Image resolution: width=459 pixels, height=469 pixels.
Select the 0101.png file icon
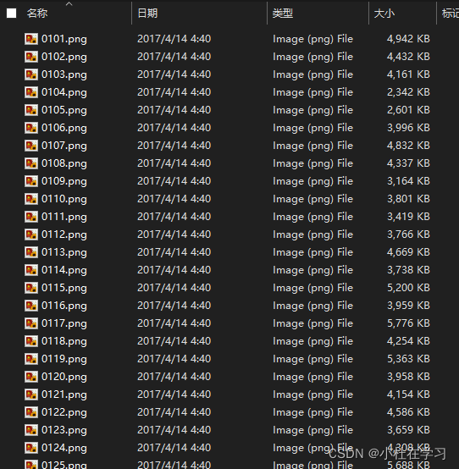pyautogui.click(x=31, y=39)
